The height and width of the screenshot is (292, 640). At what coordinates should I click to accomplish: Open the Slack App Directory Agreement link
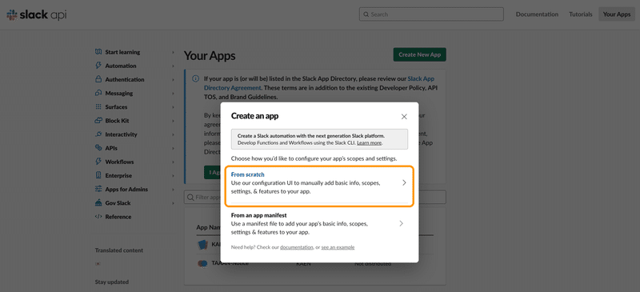(319, 83)
